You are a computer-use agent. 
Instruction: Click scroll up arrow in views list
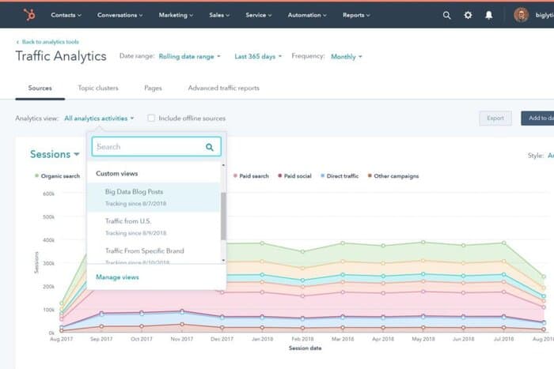(x=223, y=165)
